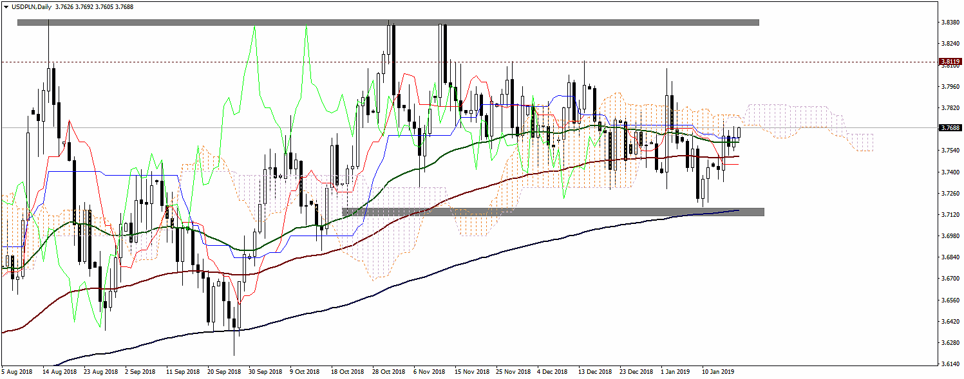Click the 28 Oct 2018 date label
The width and height of the screenshot is (964, 379).
pyautogui.click(x=388, y=372)
